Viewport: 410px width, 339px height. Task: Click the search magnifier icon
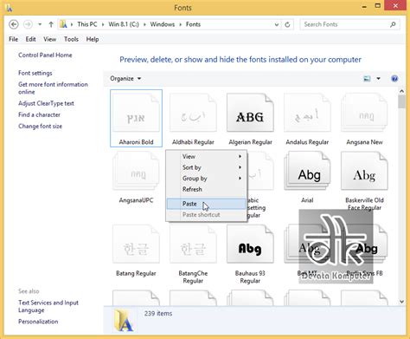(393, 24)
